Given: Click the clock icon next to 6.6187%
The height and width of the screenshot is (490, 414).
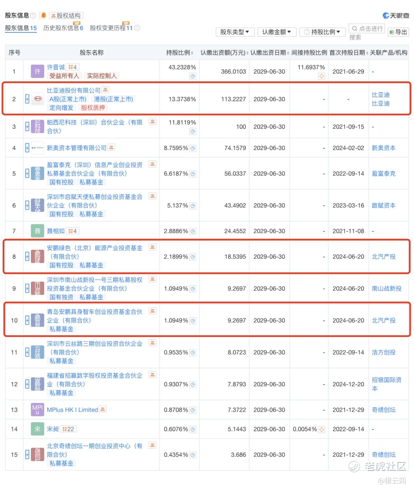Looking at the screenshot, I should point(193,174).
